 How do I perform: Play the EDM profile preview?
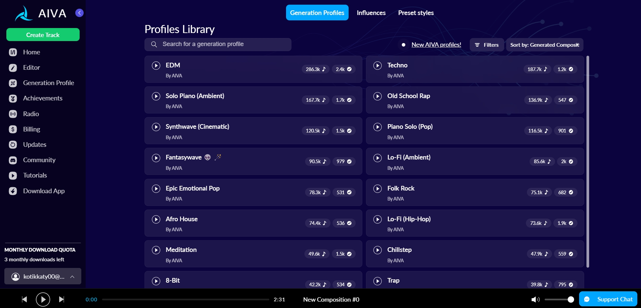pos(156,65)
